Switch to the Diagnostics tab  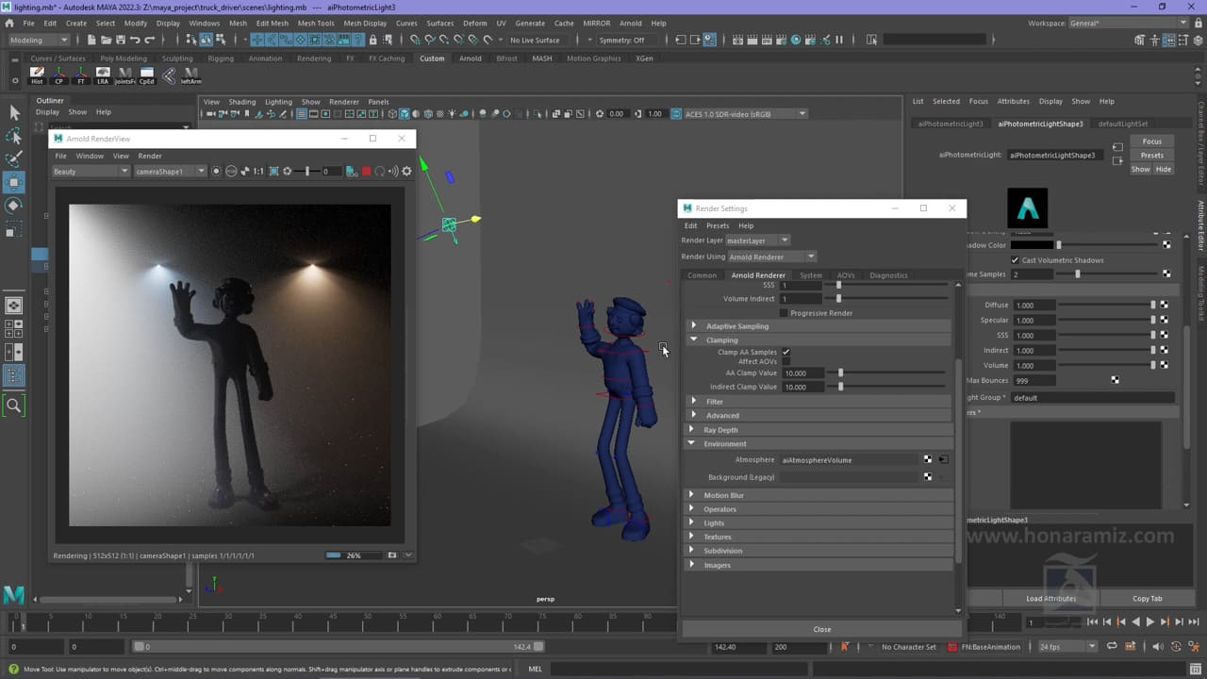[x=888, y=275]
